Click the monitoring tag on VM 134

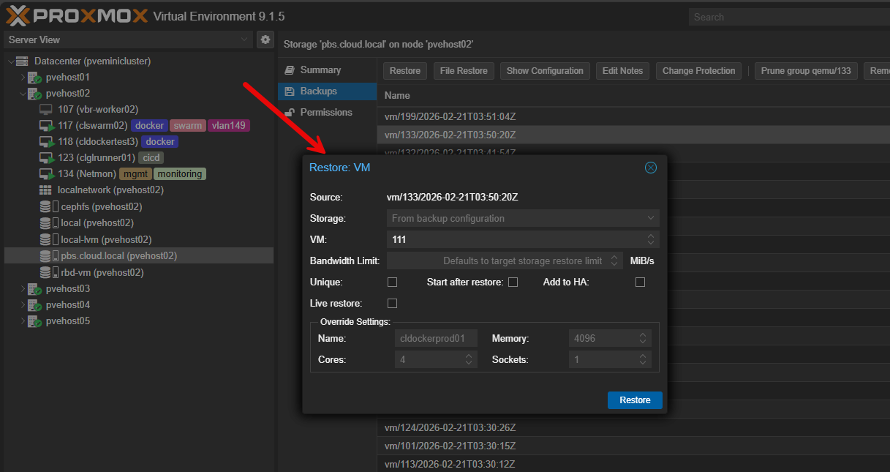pos(180,174)
